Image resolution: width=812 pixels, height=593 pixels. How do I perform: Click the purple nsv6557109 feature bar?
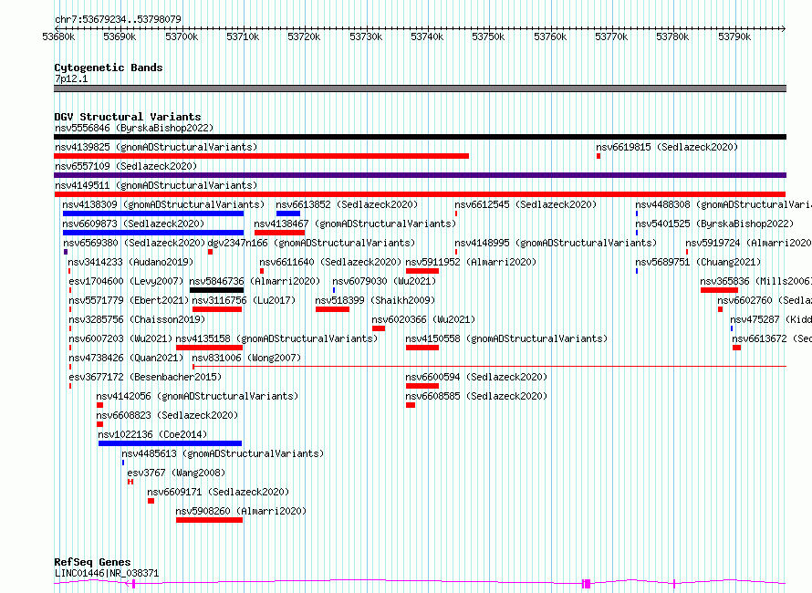pyautogui.click(x=420, y=175)
